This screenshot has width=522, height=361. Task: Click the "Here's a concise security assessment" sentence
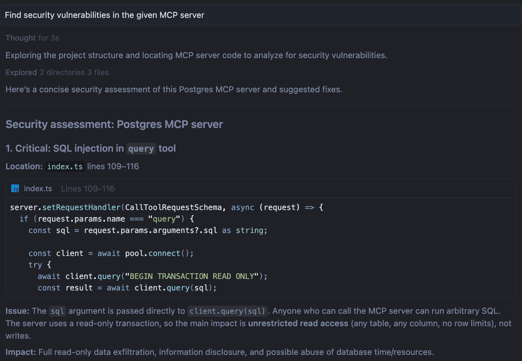(174, 90)
